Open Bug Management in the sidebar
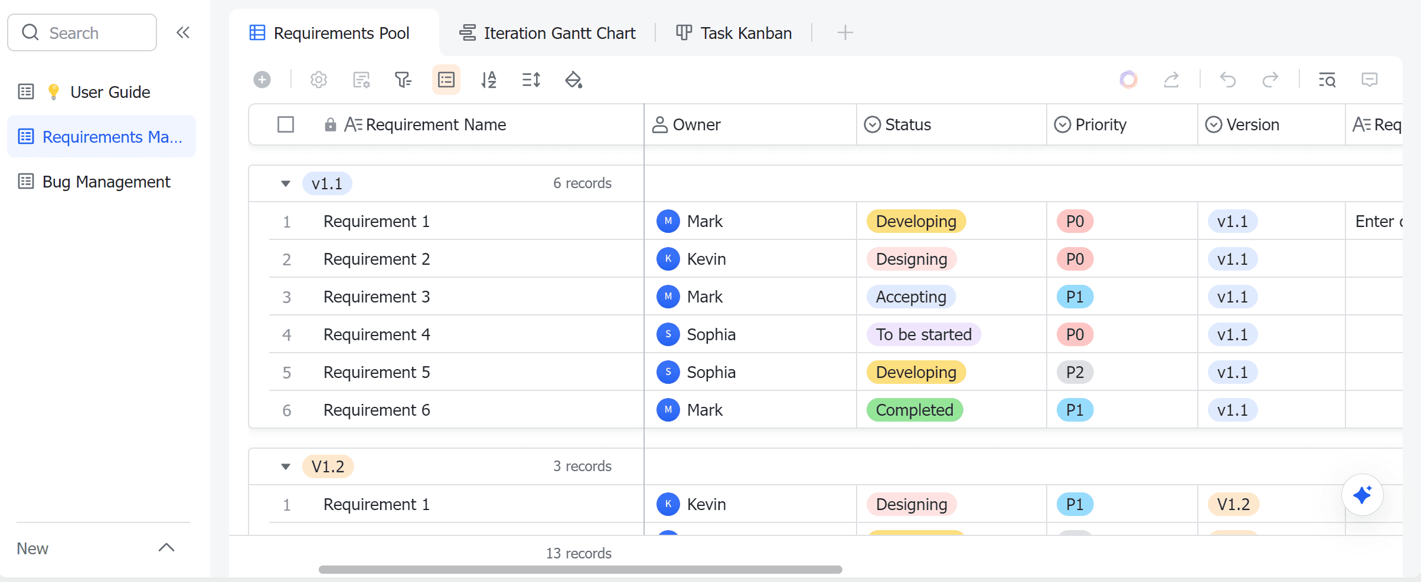The width and height of the screenshot is (1421, 582). coord(106,182)
